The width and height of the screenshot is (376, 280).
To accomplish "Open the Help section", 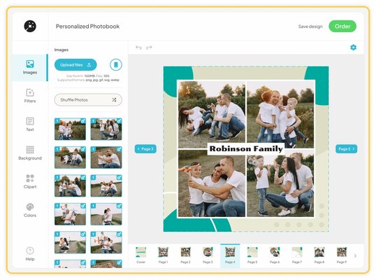I will click(30, 253).
